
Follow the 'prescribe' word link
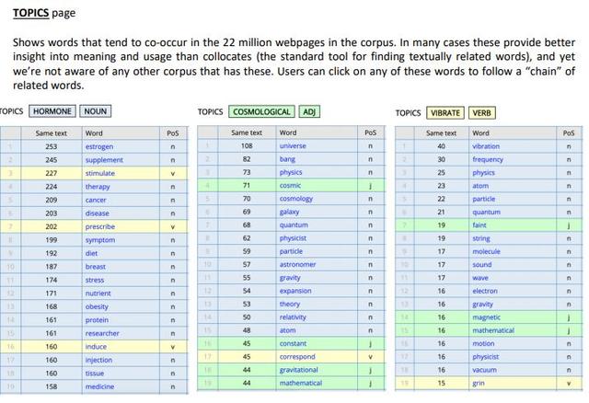pyautogui.click(x=100, y=226)
